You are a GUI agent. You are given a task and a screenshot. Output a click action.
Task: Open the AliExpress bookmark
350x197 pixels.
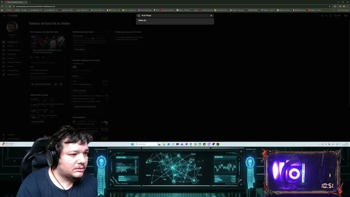click(x=315, y=10)
